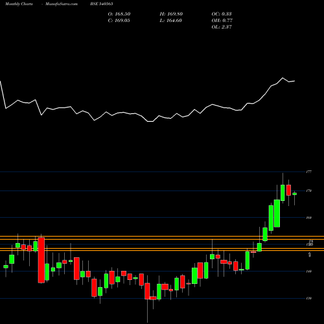Click the low value "L: 164.60"
324x324 pixels.
click(x=170, y=21)
